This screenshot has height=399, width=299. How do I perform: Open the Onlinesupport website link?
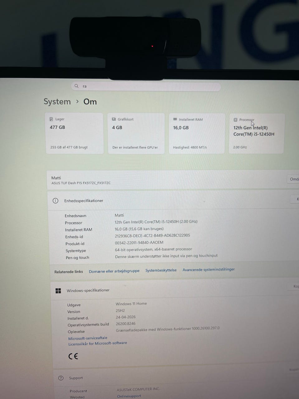click(129, 396)
